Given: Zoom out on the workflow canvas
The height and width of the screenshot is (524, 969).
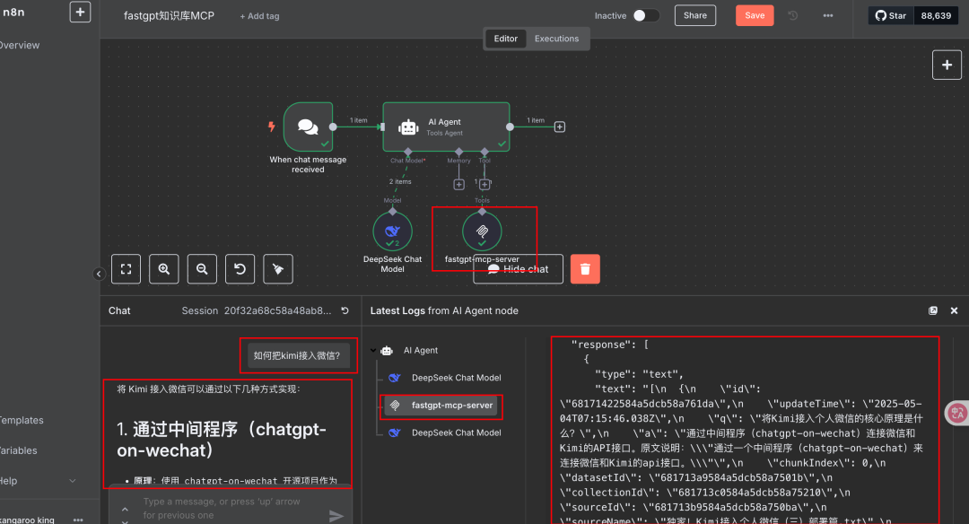Looking at the screenshot, I should [202, 269].
